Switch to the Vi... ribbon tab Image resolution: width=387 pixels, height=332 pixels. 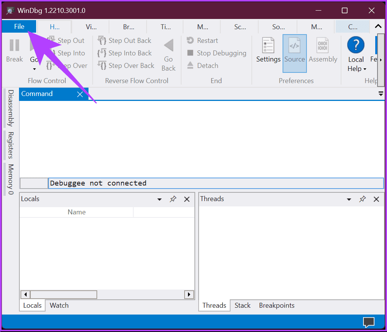91,27
